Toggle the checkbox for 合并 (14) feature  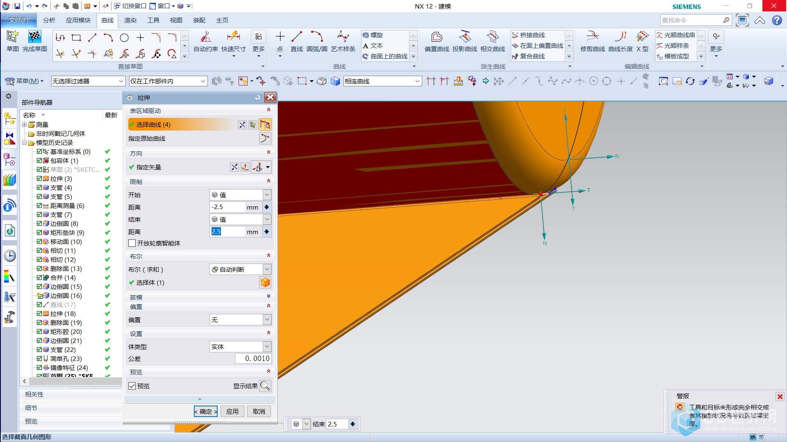39,277
